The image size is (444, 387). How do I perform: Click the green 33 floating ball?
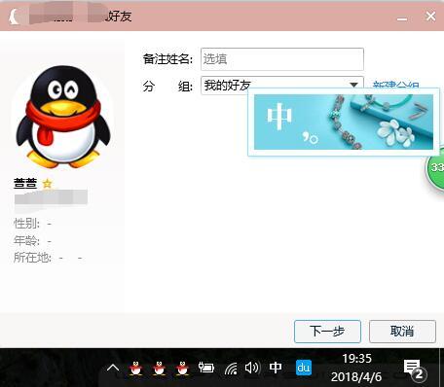click(x=435, y=167)
